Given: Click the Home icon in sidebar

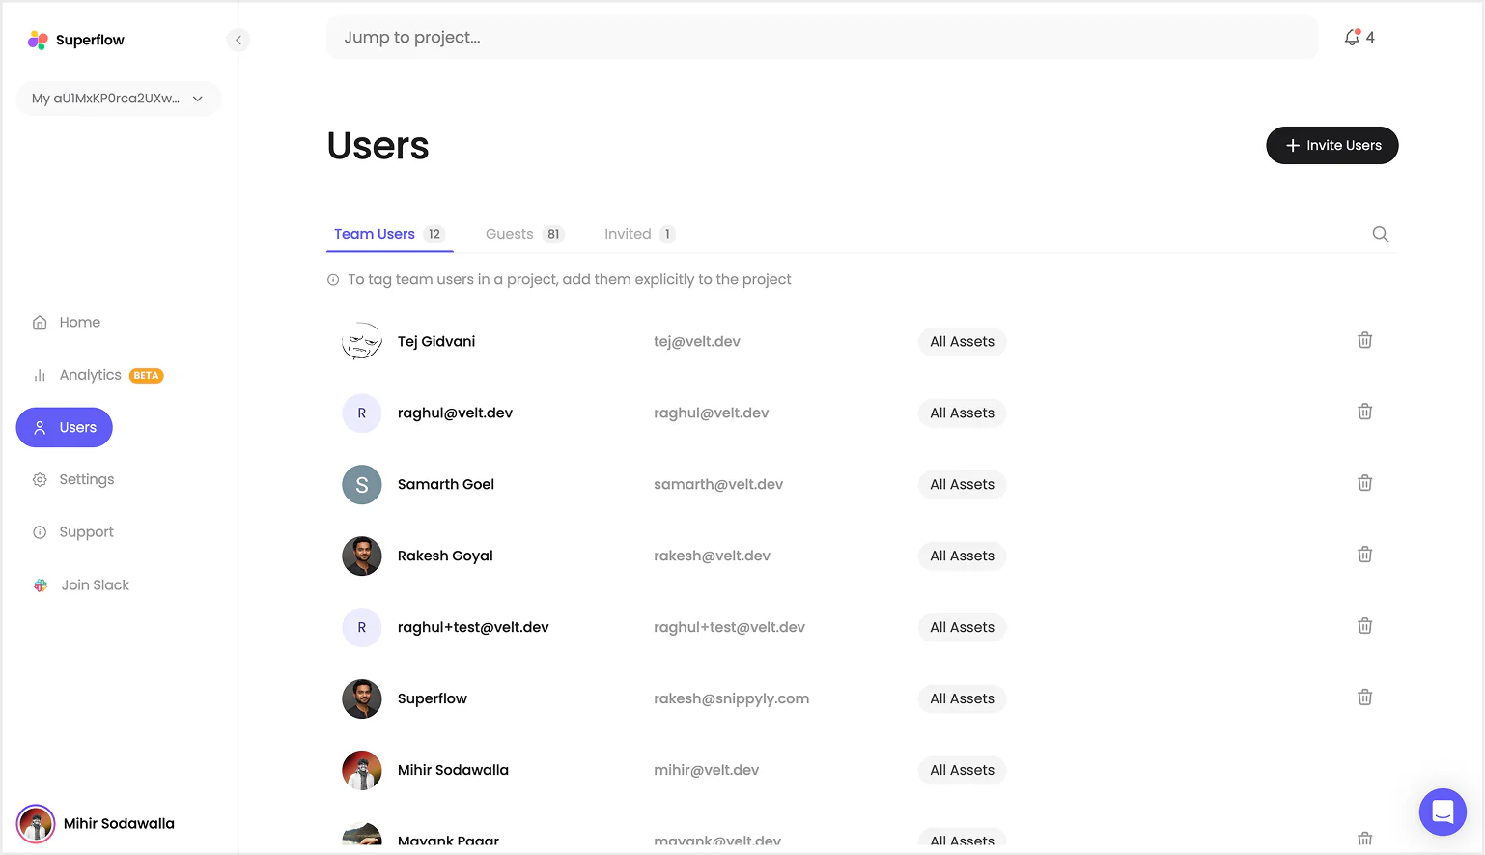Looking at the screenshot, I should click(40, 323).
